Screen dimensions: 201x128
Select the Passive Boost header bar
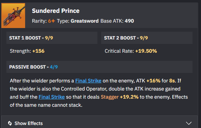point(99,67)
